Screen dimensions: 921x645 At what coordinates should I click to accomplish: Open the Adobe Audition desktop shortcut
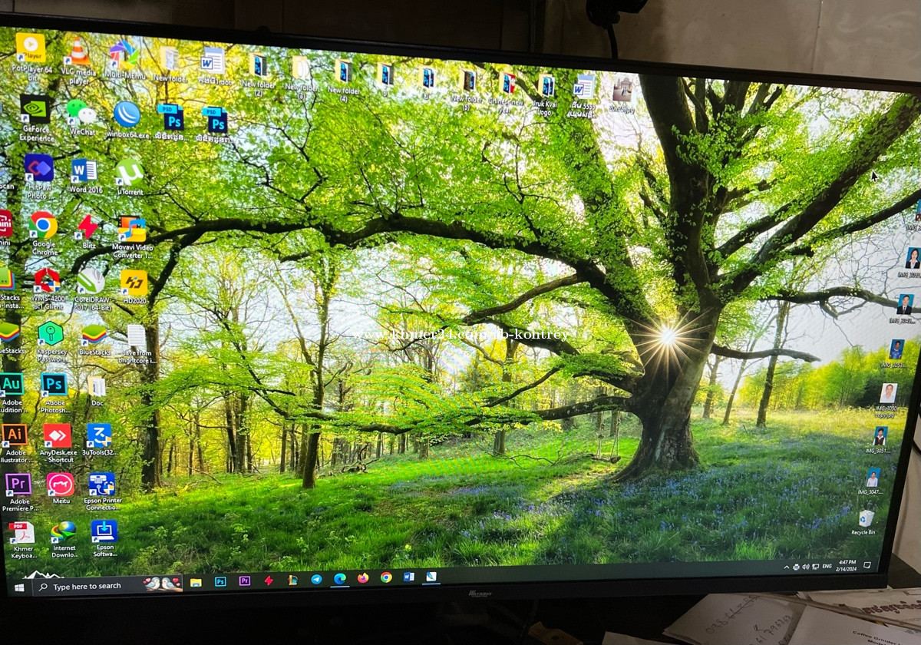(x=12, y=393)
